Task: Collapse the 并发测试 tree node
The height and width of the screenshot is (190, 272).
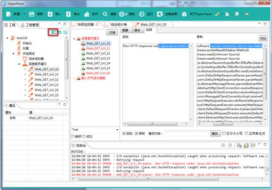Action: tap(13, 53)
